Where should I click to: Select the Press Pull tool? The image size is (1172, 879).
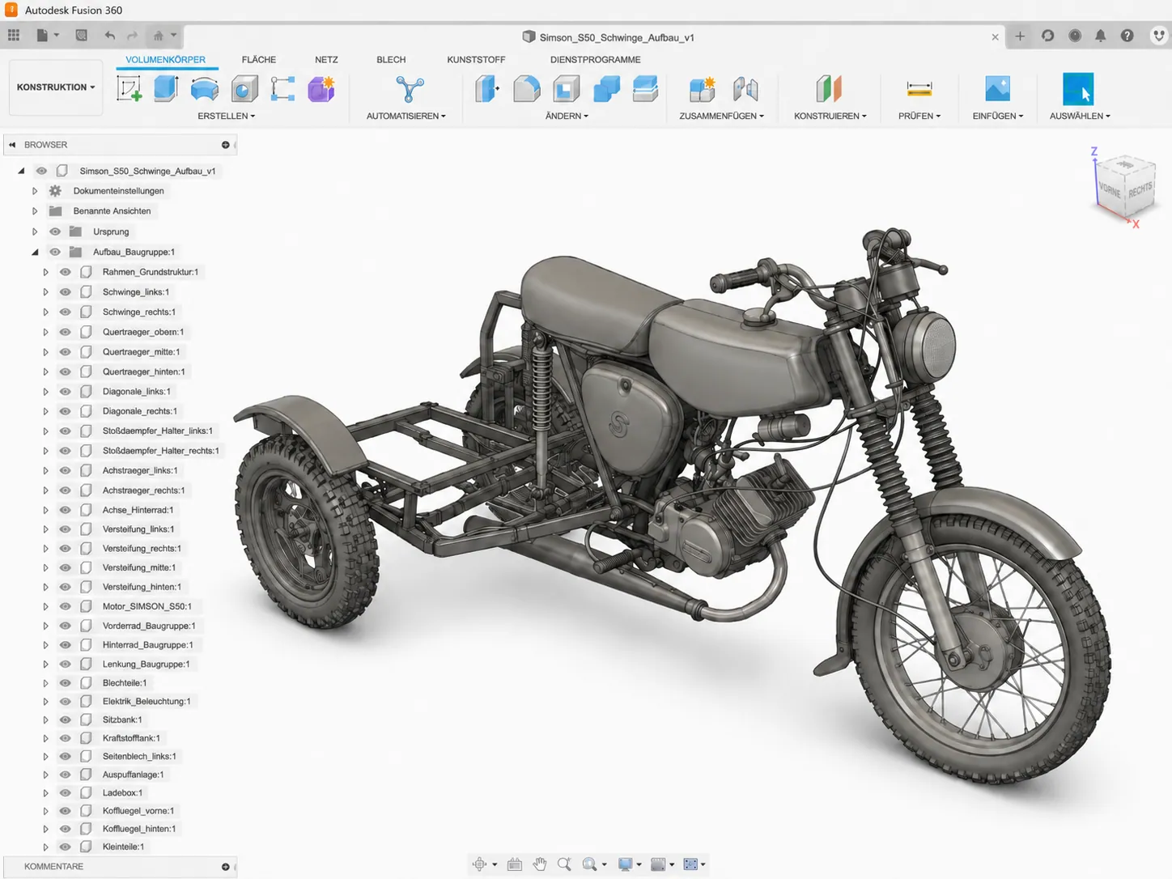click(487, 88)
